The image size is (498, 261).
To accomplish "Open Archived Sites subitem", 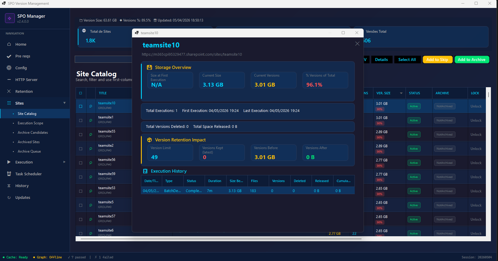I will click(29, 142).
